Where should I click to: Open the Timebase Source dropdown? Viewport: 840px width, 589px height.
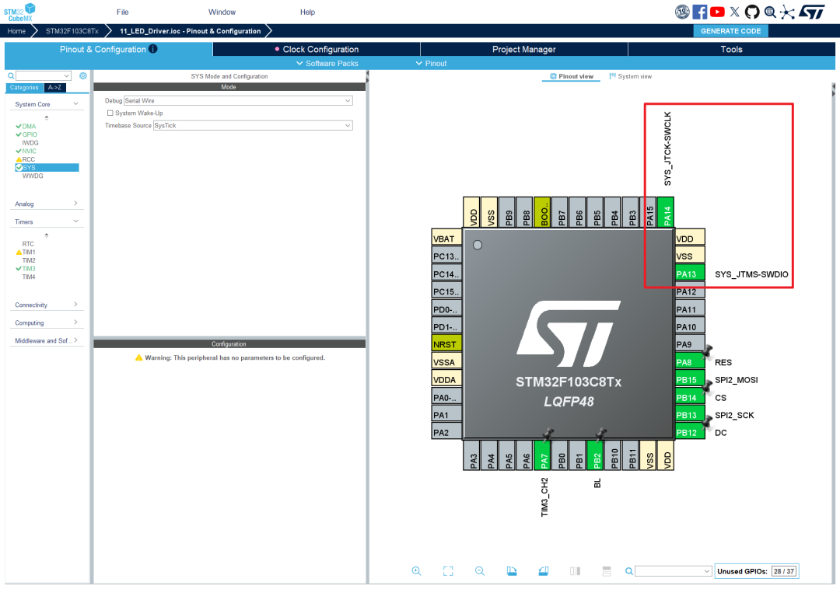click(x=252, y=125)
